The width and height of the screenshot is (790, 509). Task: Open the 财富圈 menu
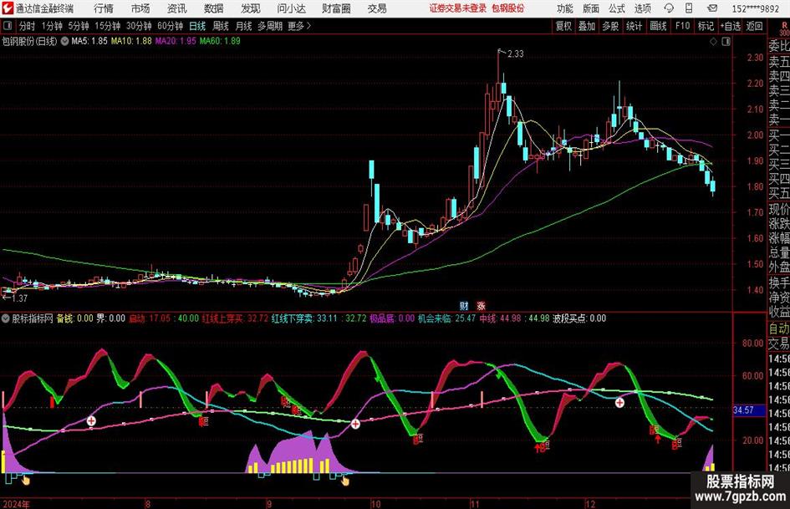[336, 8]
